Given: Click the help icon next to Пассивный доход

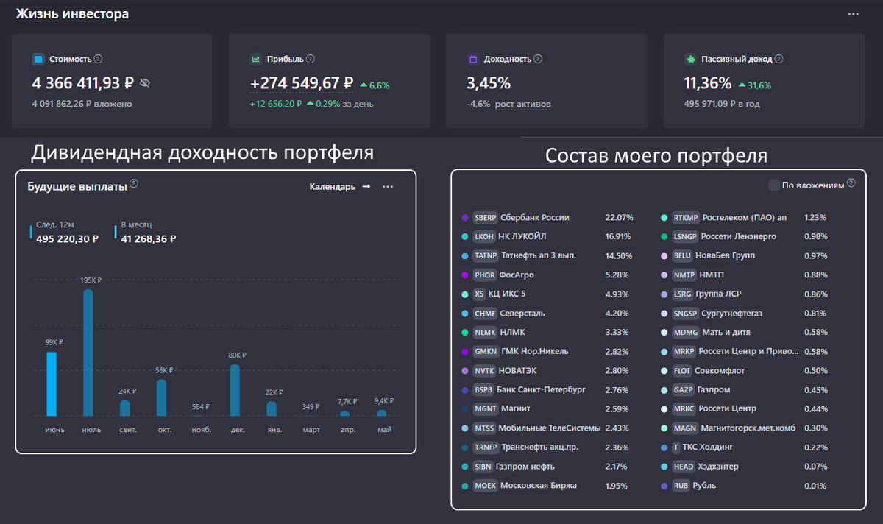Looking at the screenshot, I should tap(779, 59).
